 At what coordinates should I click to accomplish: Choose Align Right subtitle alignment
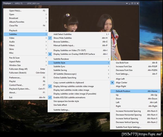coord(135,86)
